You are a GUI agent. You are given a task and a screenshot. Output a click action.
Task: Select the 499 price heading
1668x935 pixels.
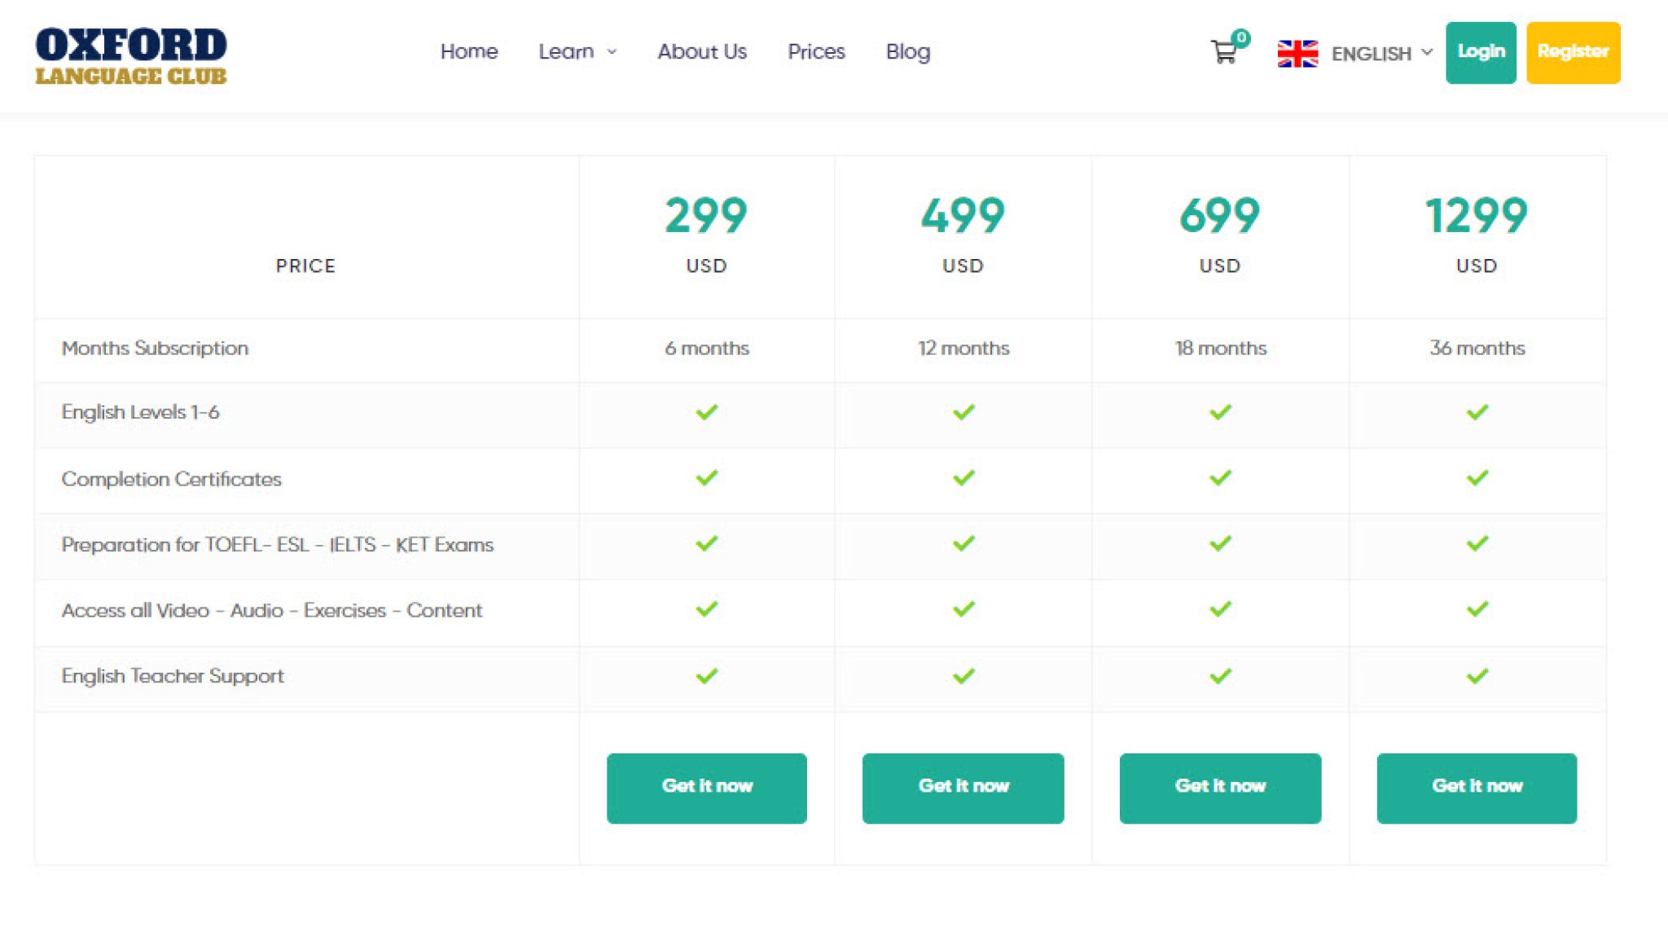click(963, 216)
